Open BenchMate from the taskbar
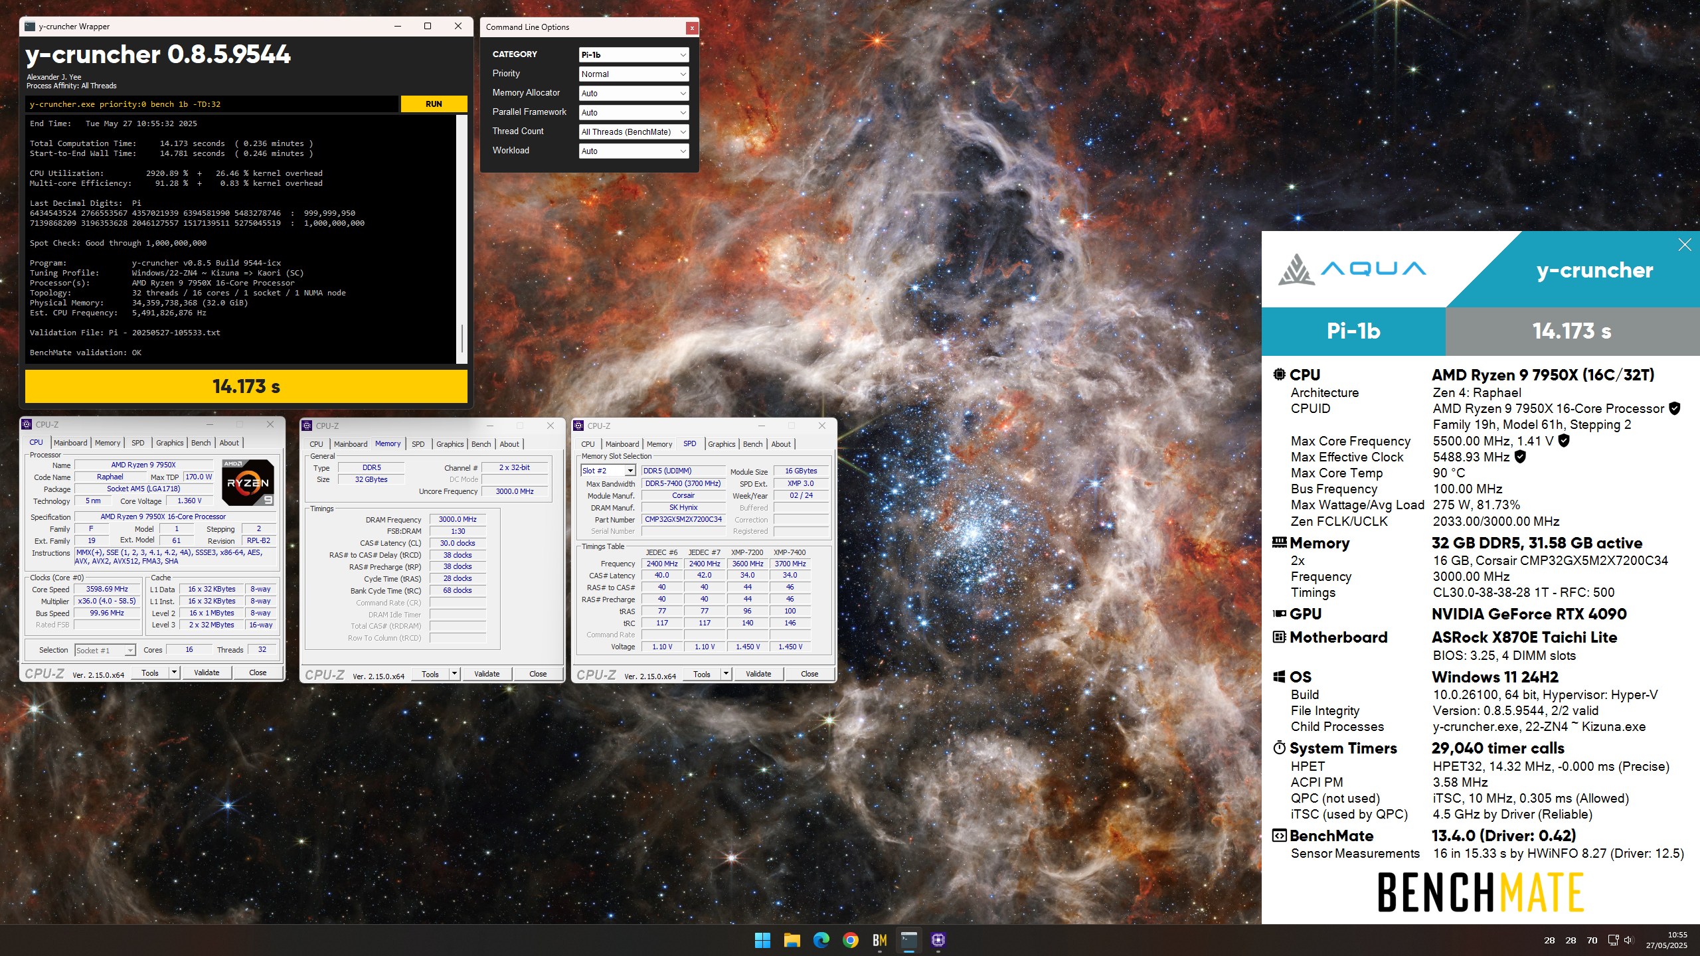 coord(879,940)
